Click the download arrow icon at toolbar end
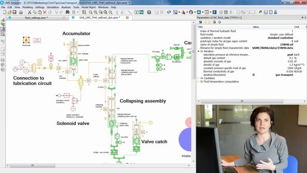The height and width of the screenshot is (173, 307). [275, 12]
